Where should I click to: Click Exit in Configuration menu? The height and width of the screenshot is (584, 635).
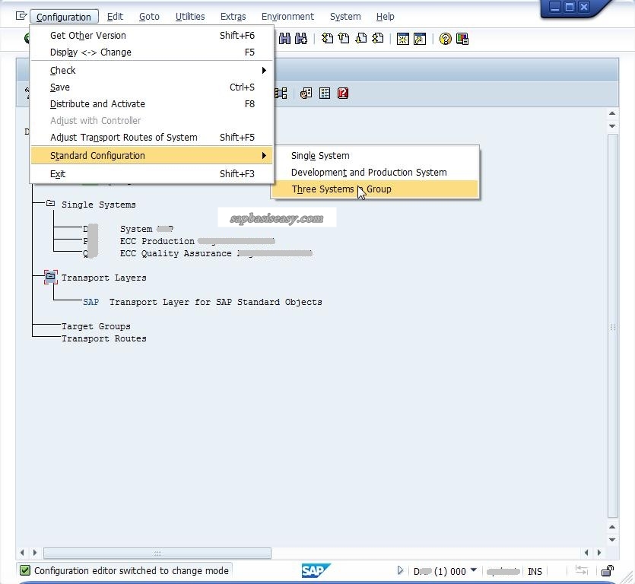(x=152, y=173)
